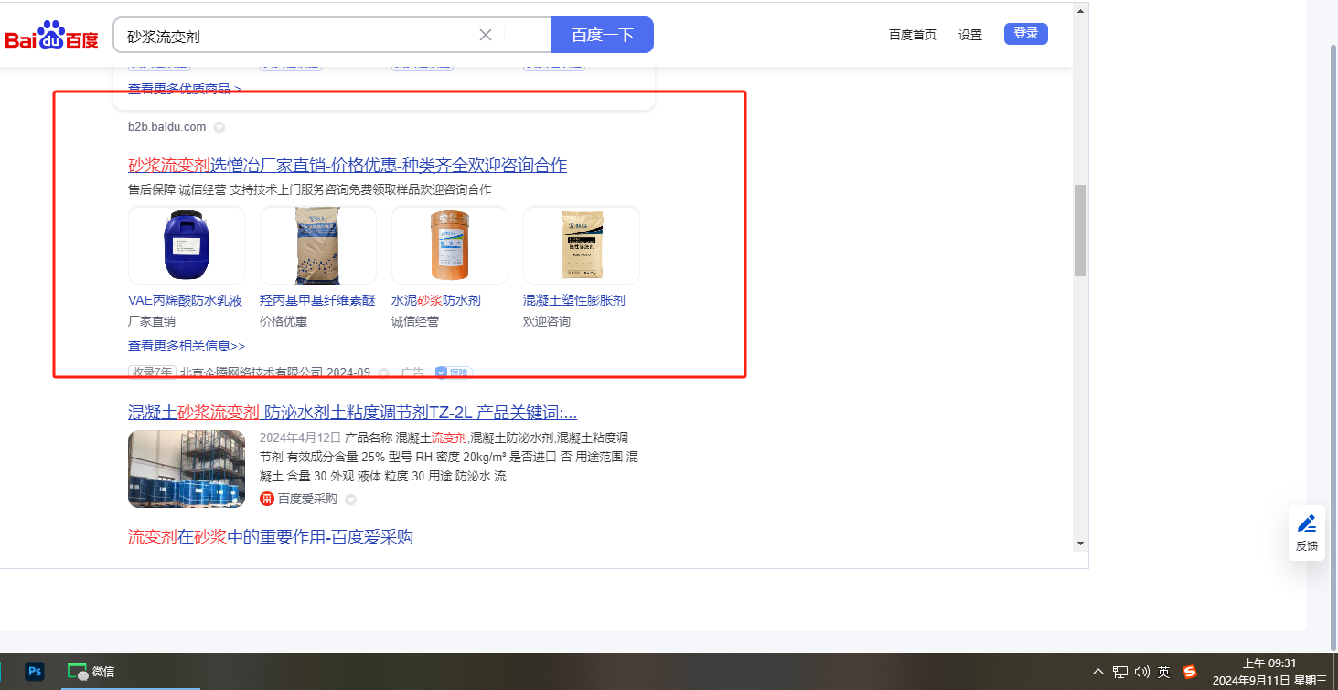1338x690 pixels.
Task: Click the 售后保障 诚信经营 description line
Action: click(310, 189)
